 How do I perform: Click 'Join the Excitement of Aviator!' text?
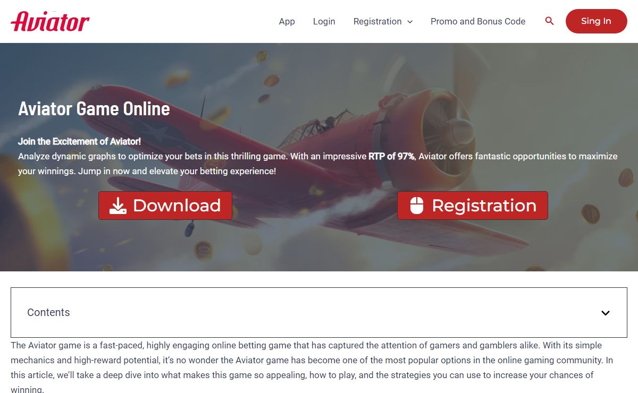[79, 142]
